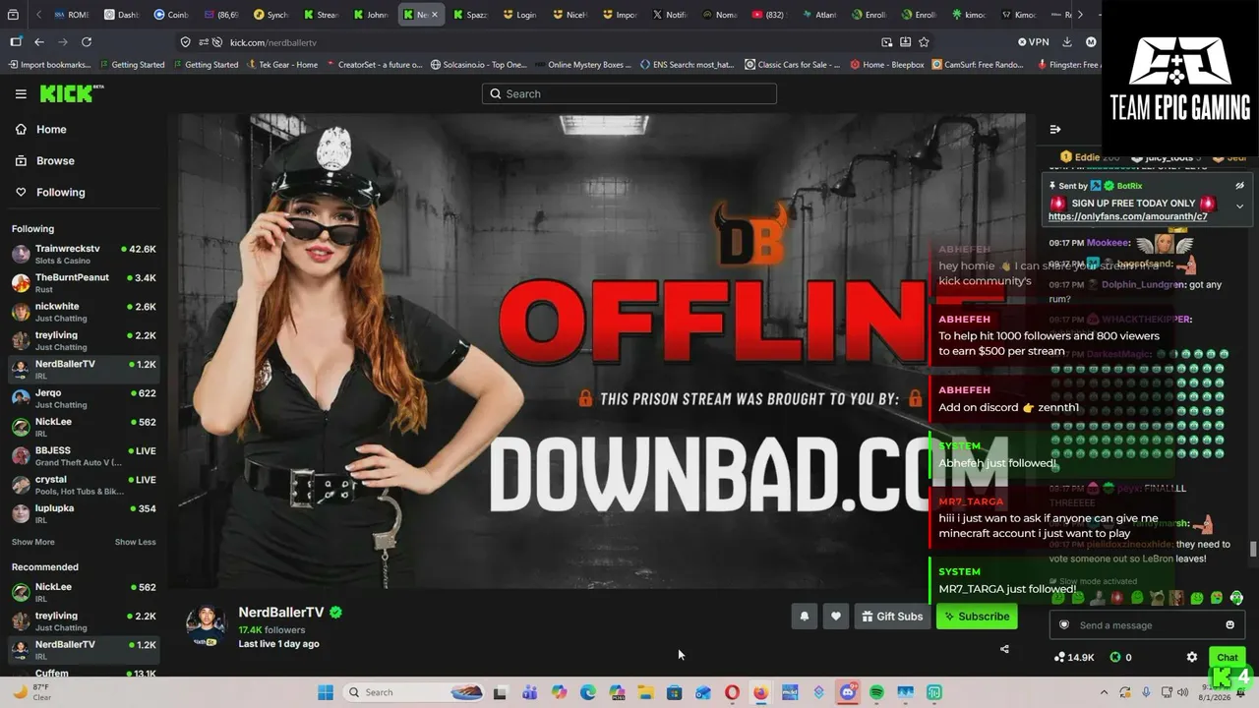The image size is (1259, 708).
Task: Open the weather widget showing 87°F
Action: click(x=32, y=692)
